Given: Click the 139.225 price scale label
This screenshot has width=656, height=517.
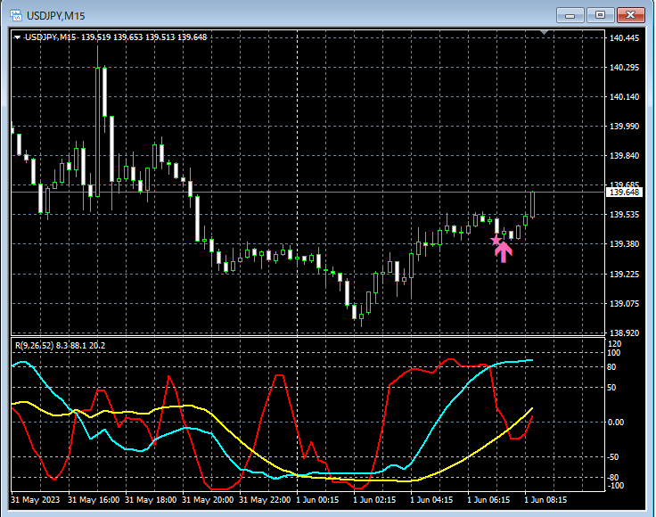Looking at the screenshot, I should [624, 274].
